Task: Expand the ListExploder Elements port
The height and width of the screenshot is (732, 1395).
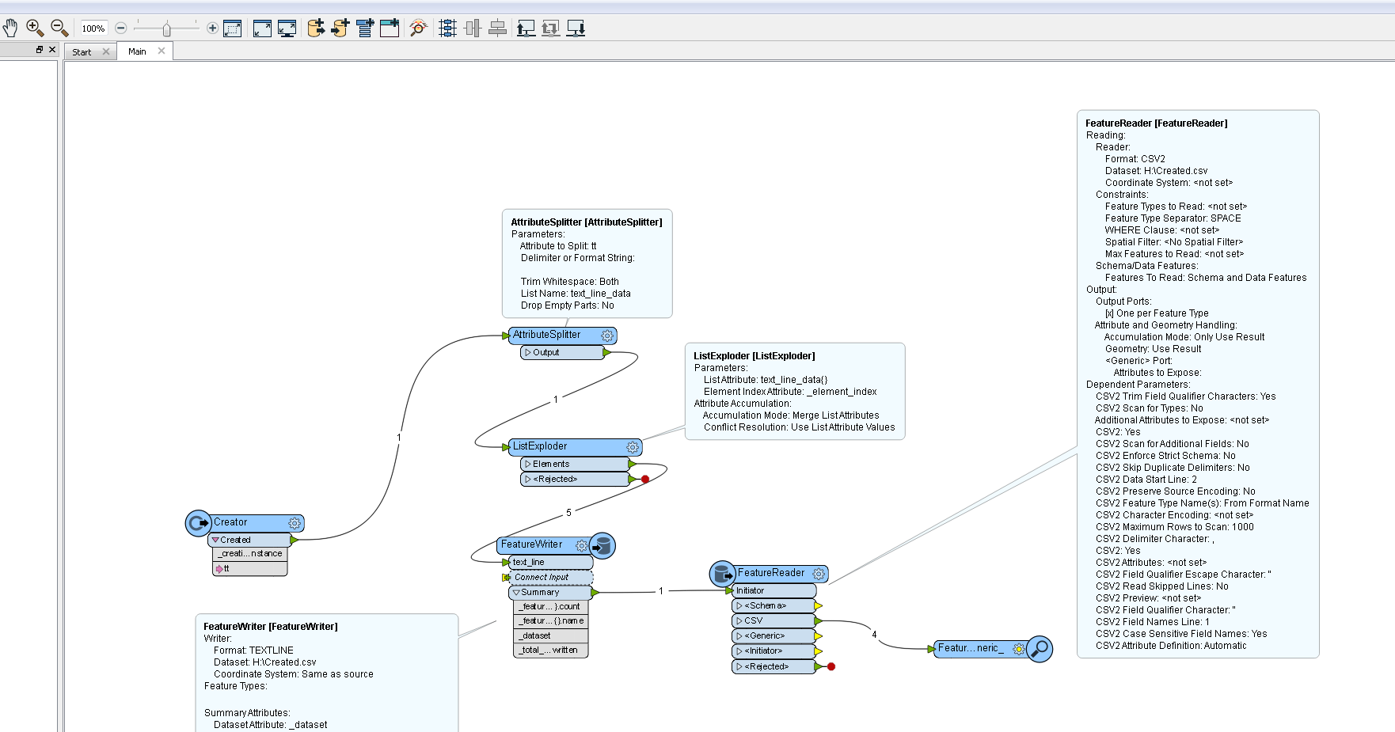Action: pyautogui.click(x=528, y=464)
